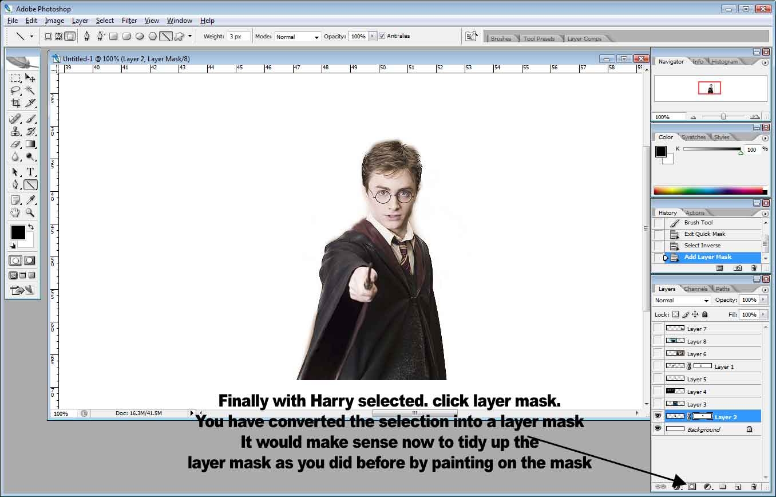Screen dimensions: 776x497
Task: Select the Notes tool
Action: click(x=16, y=200)
